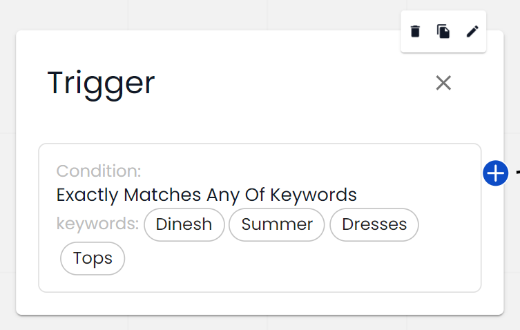Image resolution: width=520 pixels, height=330 pixels.
Task: Click the Dresses keyword chip
Action: point(374,224)
